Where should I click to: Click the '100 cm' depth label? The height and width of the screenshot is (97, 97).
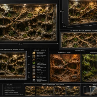tap(64, 26)
